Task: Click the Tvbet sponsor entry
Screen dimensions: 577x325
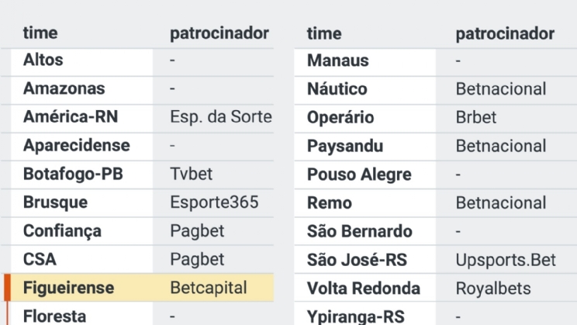Action: (191, 174)
